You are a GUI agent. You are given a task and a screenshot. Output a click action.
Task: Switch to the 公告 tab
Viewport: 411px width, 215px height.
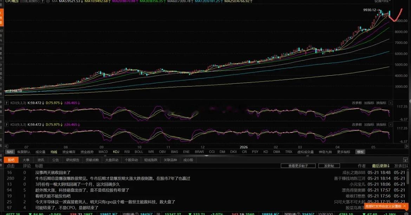[55, 160]
